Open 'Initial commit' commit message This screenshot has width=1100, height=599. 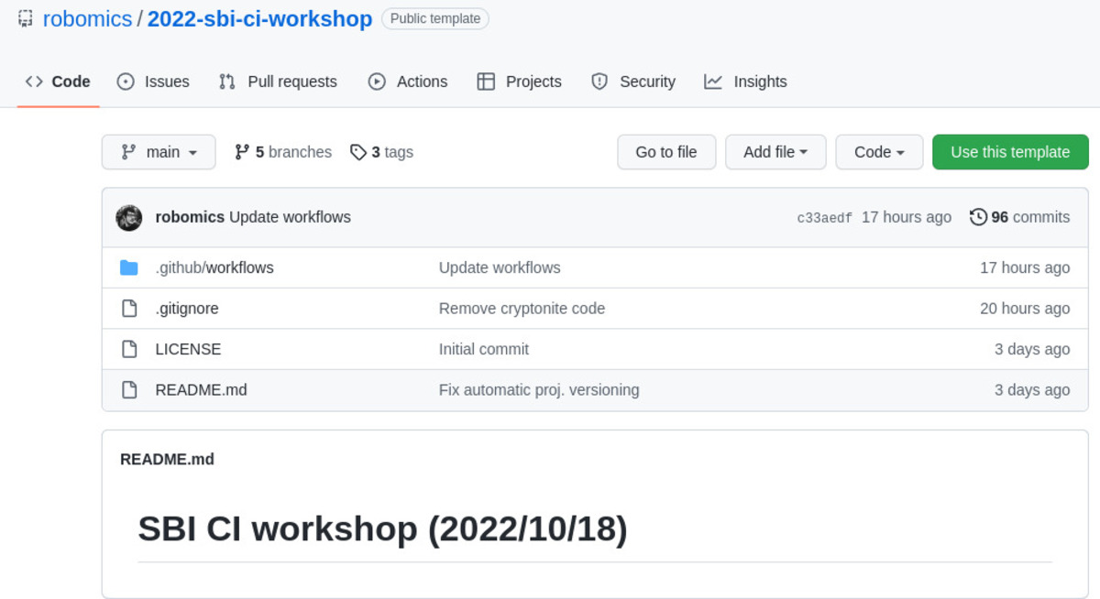484,349
